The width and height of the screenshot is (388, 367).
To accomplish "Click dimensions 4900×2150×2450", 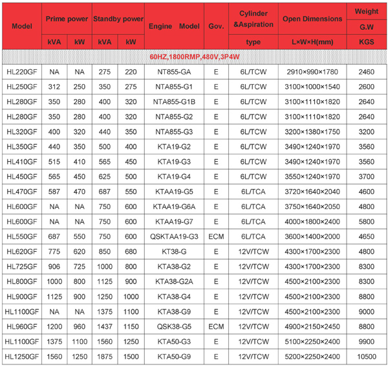I will tap(312, 327).
